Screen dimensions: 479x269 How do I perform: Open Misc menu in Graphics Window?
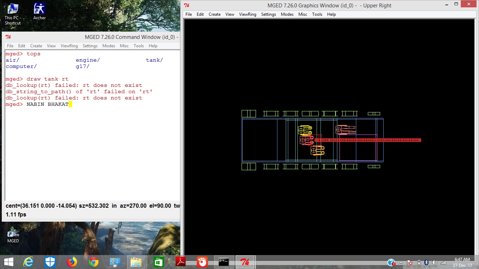303,14
